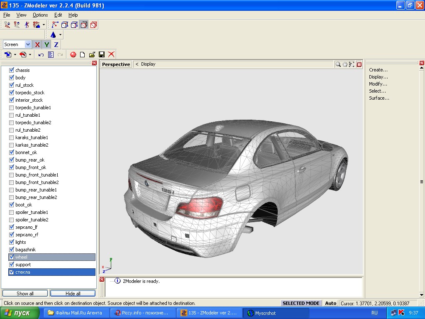The image size is (425, 319).
Task: Open the Help menu
Action: pyautogui.click(x=73, y=15)
